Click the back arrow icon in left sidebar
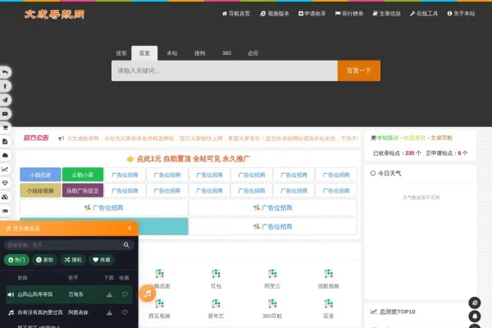Viewport: 492px width, 328px height. (5, 72)
